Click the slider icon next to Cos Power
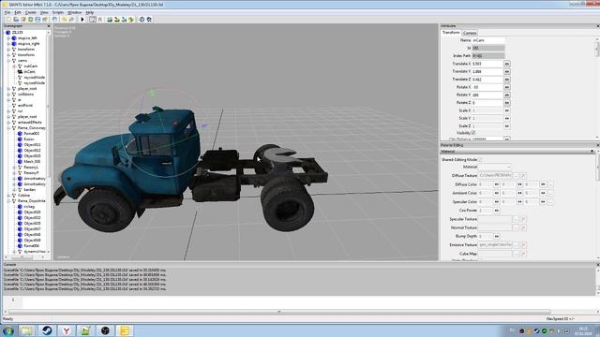 (x=497, y=211)
